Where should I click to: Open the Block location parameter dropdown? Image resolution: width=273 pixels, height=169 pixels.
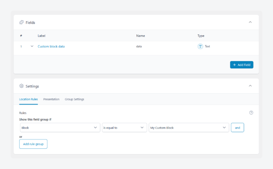60,128
